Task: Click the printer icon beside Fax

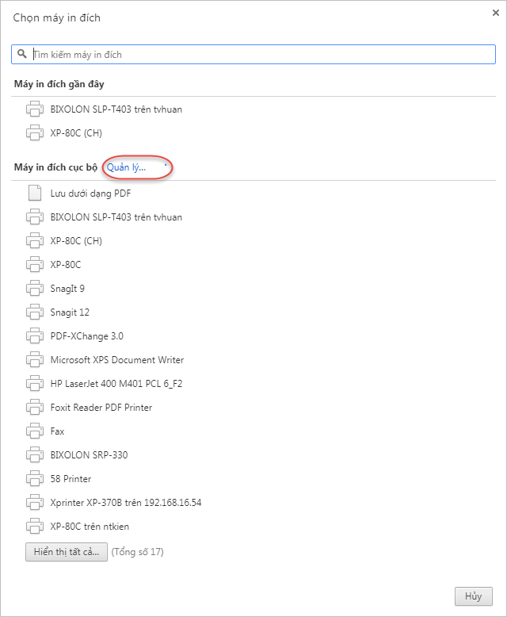Action: 35,431
